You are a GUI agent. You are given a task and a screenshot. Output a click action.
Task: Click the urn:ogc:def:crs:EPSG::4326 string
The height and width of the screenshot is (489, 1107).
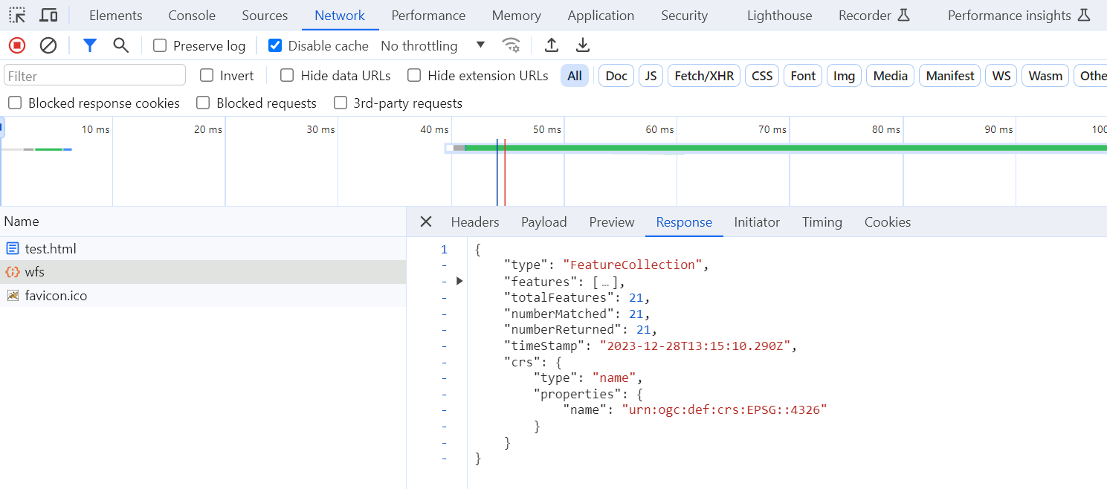[724, 409]
